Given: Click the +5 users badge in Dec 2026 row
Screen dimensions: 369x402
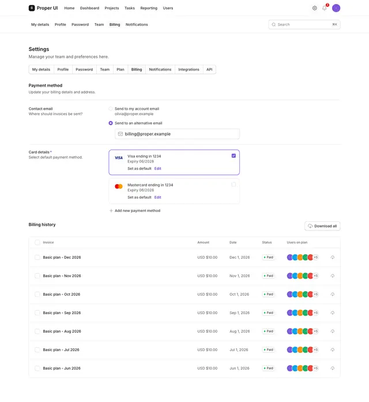Looking at the screenshot, I should [316, 257].
